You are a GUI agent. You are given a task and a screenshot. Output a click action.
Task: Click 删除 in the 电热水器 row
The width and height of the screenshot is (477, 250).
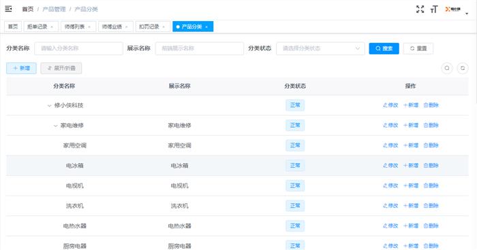pyautogui.click(x=431, y=226)
